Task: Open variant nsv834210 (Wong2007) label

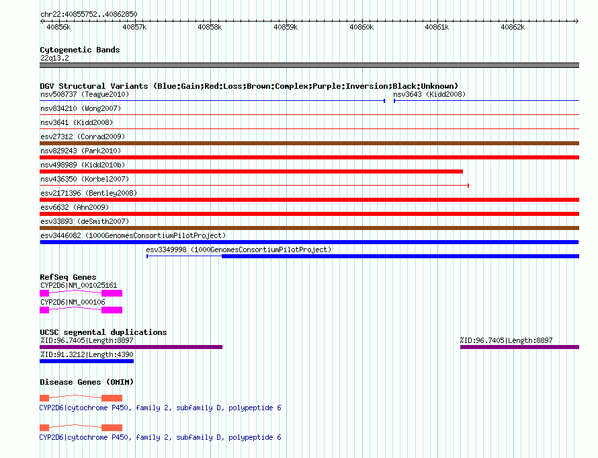Action: click(81, 108)
